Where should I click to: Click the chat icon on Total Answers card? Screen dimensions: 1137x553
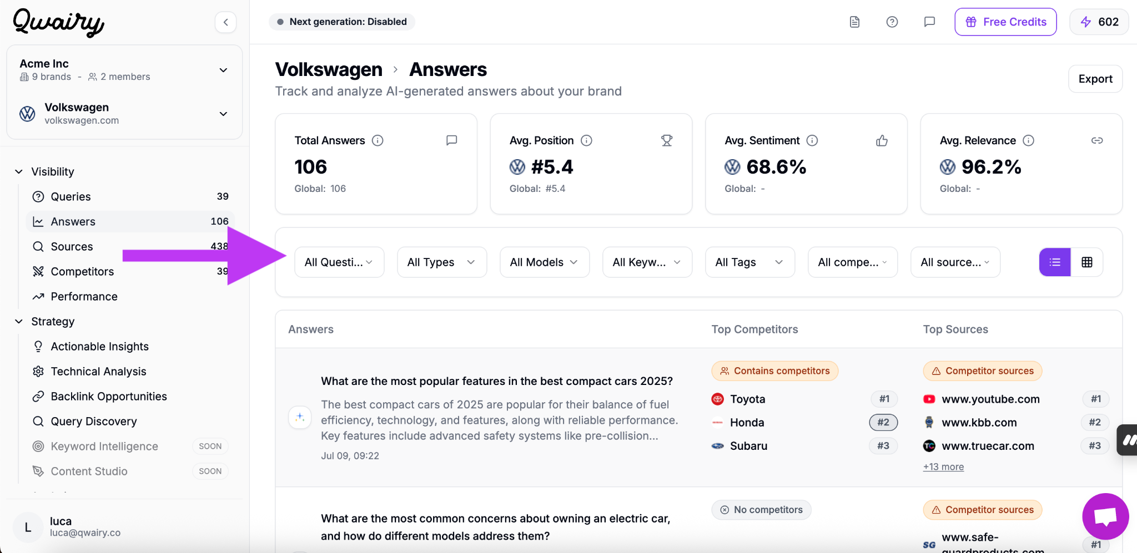click(x=452, y=141)
